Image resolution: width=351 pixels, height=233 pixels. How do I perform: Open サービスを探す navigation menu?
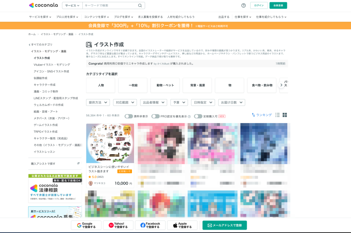41,17
